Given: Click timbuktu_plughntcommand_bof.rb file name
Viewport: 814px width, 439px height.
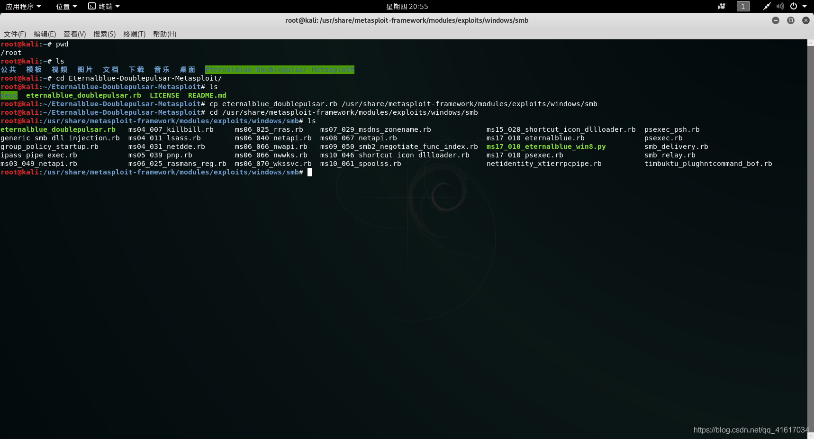Looking at the screenshot, I should [x=708, y=164].
